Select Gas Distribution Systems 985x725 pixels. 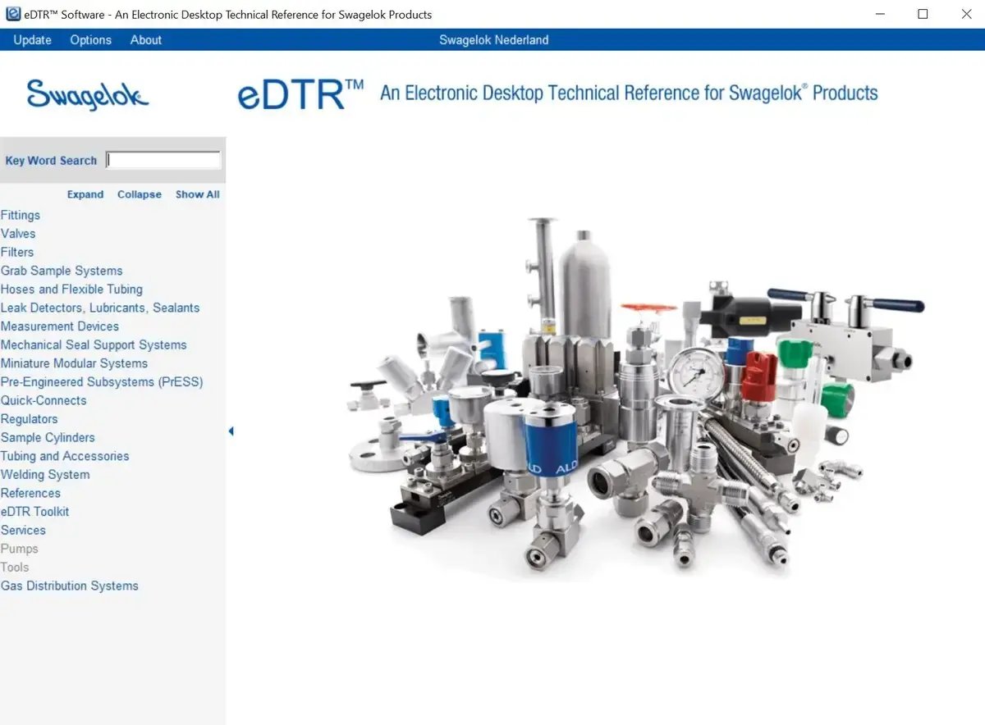70,586
